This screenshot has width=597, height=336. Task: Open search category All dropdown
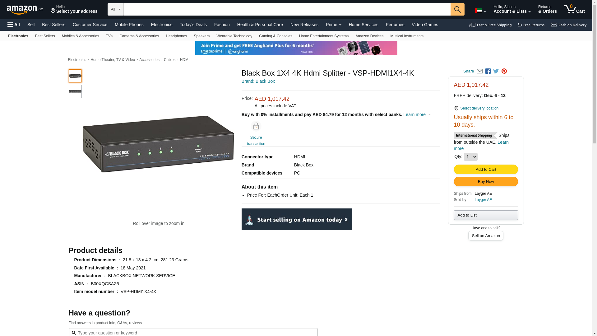point(115,9)
